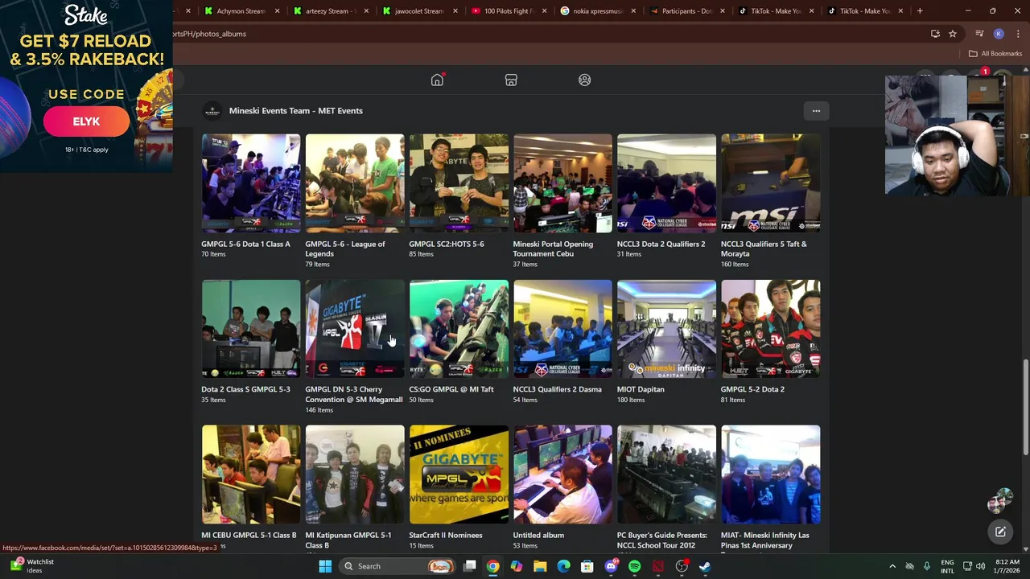Click the Untitled album title

pos(538,536)
